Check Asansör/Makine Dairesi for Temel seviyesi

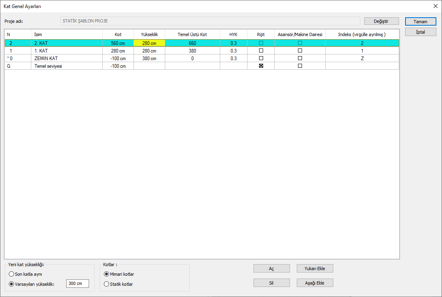point(300,66)
